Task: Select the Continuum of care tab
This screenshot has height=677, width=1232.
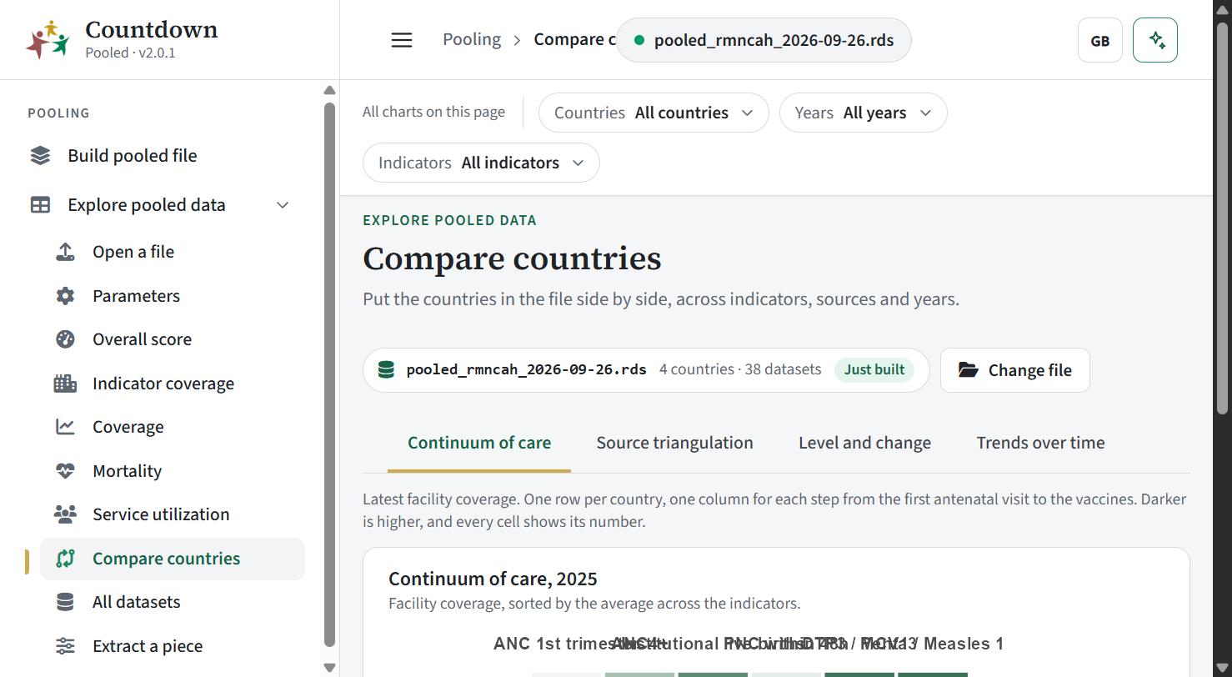Action: click(x=479, y=443)
